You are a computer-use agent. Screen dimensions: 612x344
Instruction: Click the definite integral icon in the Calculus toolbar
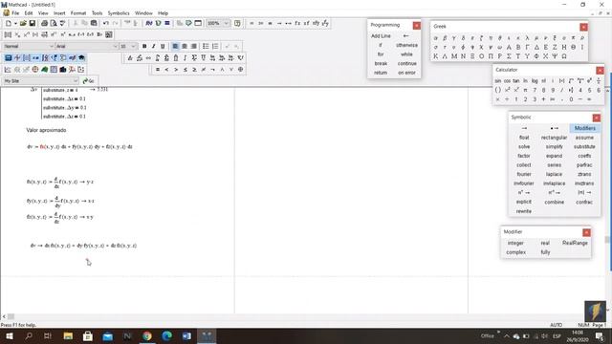tap(157, 57)
